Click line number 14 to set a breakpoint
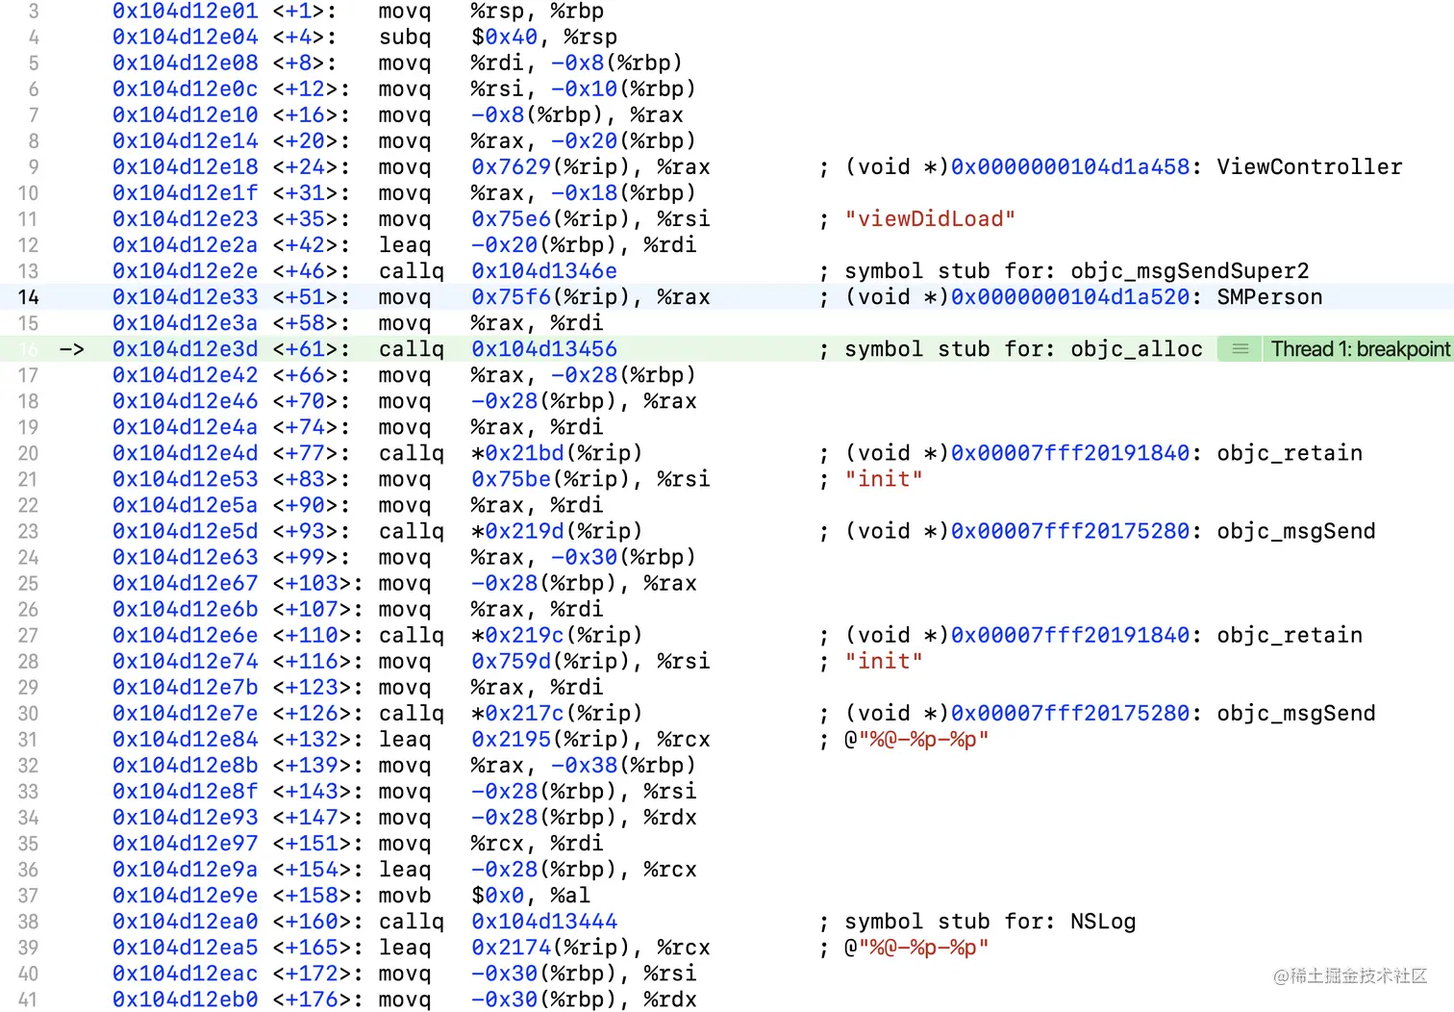Image resolution: width=1454 pixels, height=1012 pixels. pos(28,296)
